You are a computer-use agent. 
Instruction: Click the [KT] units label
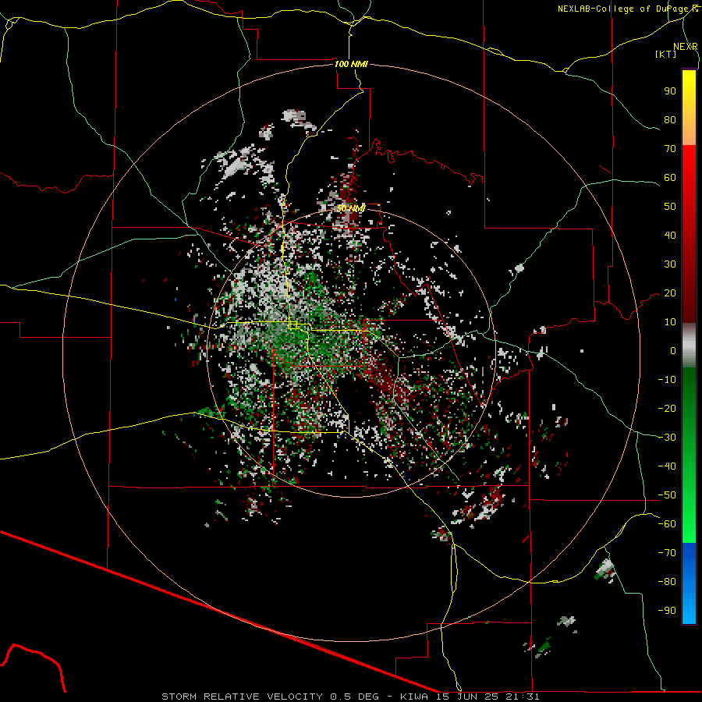tap(666, 54)
